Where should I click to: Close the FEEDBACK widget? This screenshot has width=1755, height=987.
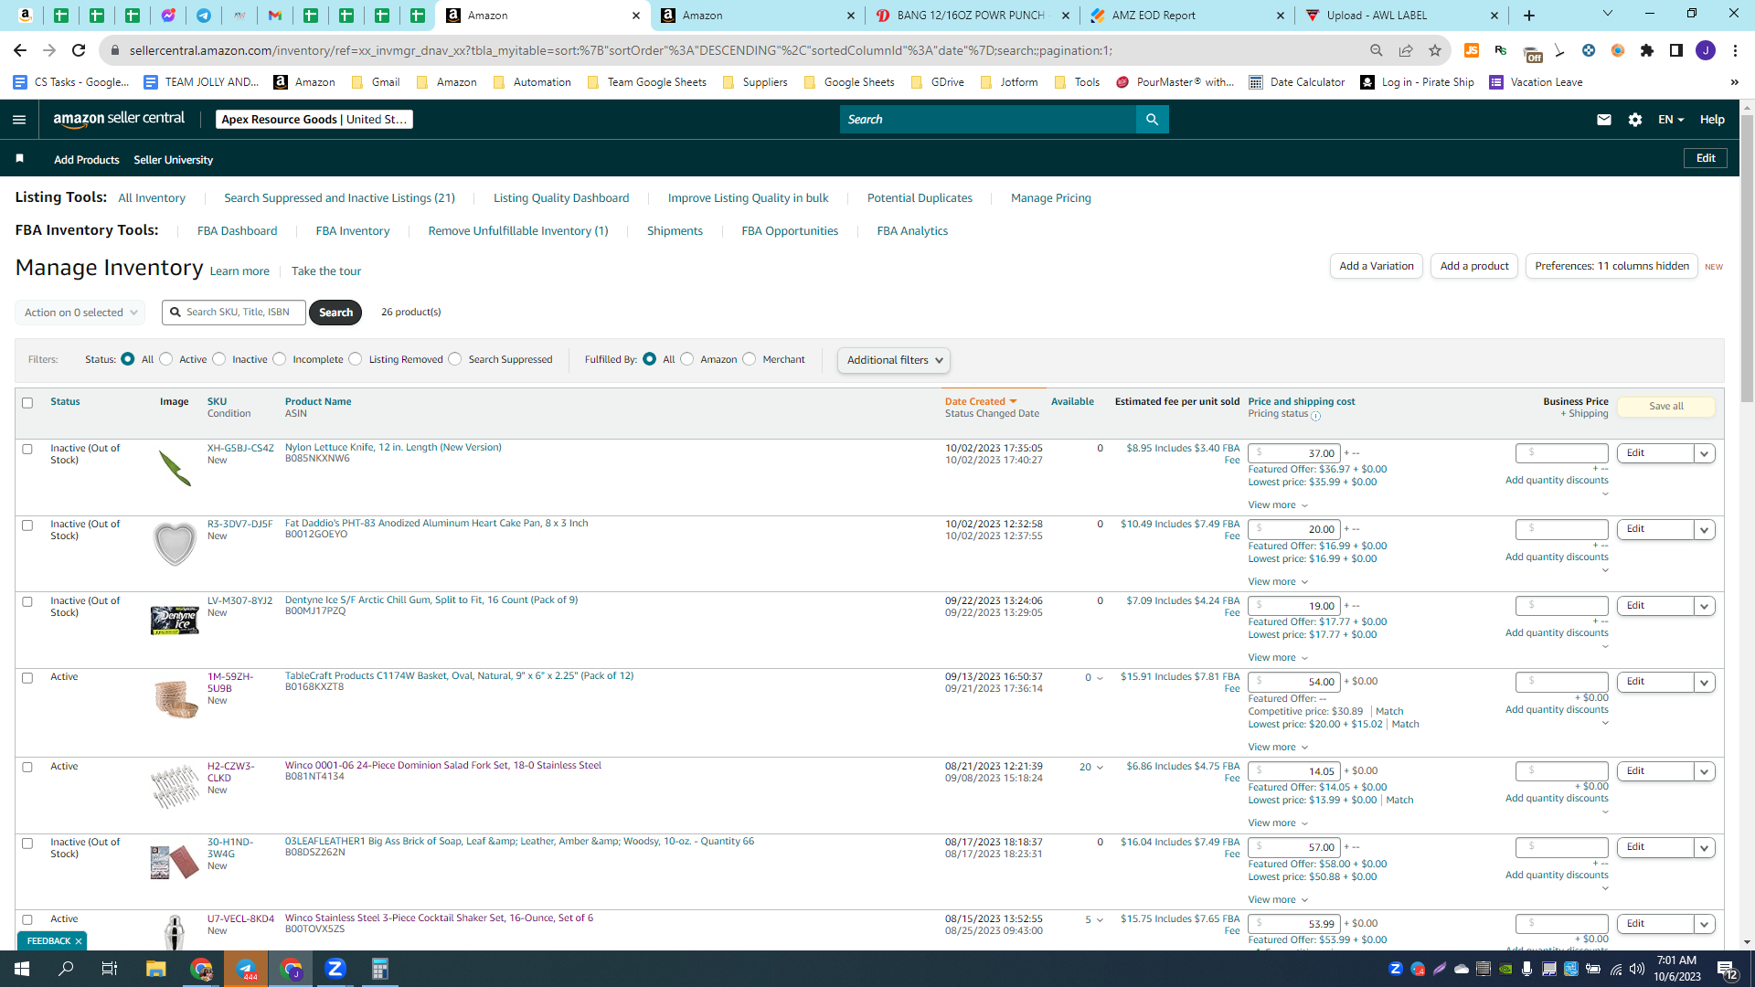pyautogui.click(x=79, y=941)
